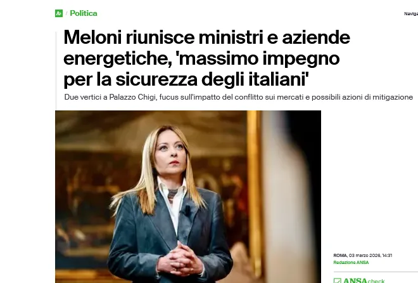Click the Redazione ANSA author link
The image size is (418, 283).
[x=351, y=263]
